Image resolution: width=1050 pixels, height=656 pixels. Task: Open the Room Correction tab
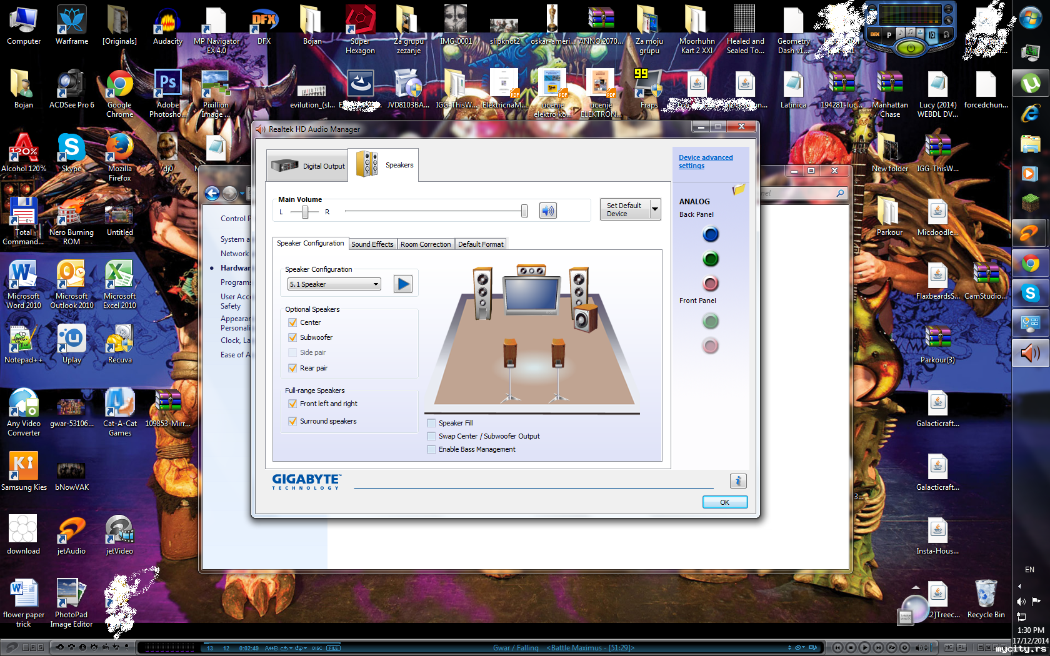426,244
